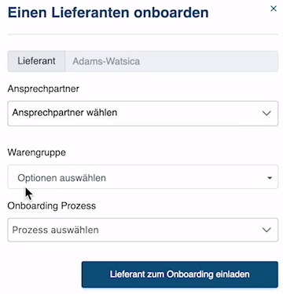Select the Ansprechpartner wählen placeholder text
Viewport: 283px width, 294px height.
pos(64,113)
